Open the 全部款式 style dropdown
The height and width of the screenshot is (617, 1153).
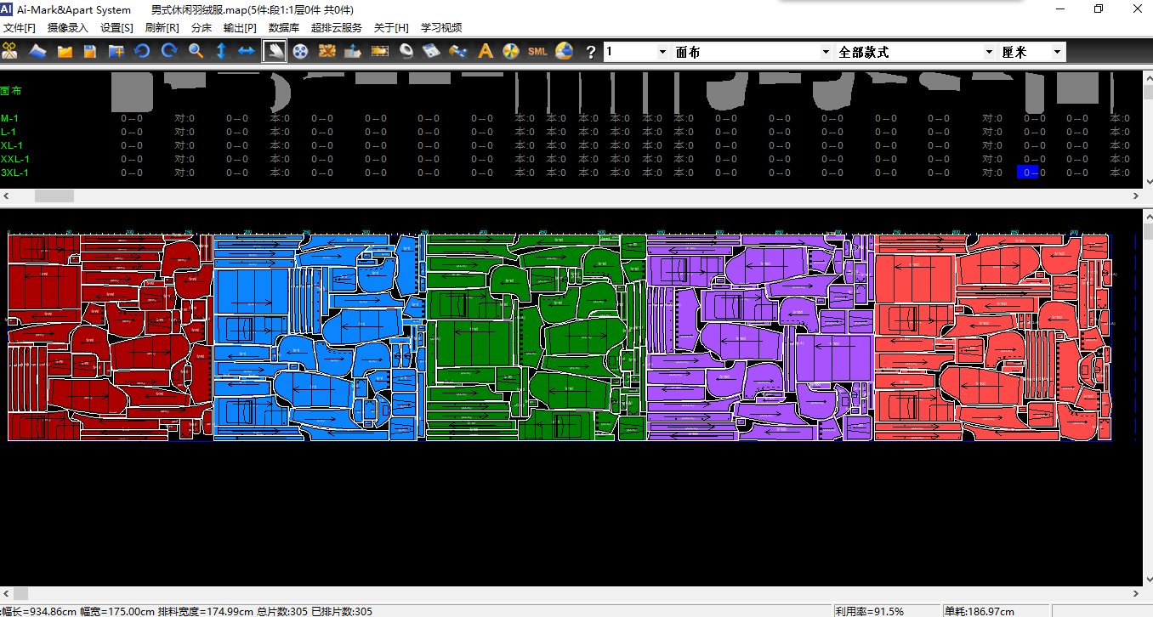(x=989, y=52)
